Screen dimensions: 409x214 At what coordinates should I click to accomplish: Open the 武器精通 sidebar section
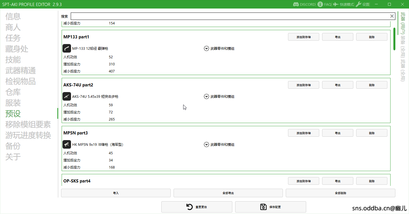20,70
